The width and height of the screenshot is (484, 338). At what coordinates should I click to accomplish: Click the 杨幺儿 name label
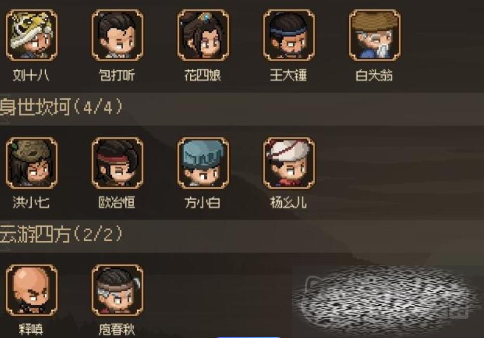click(289, 202)
